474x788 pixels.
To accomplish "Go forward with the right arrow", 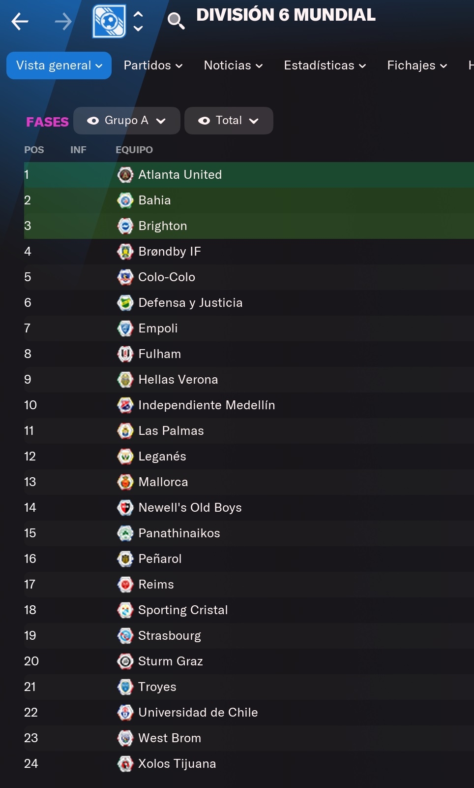I will 63,21.
